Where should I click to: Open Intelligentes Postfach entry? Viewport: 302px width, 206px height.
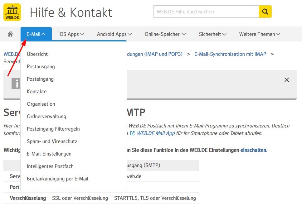pyautogui.click(x=50, y=166)
